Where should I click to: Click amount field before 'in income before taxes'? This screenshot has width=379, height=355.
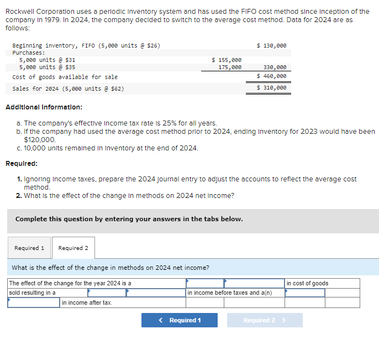coord(156,293)
